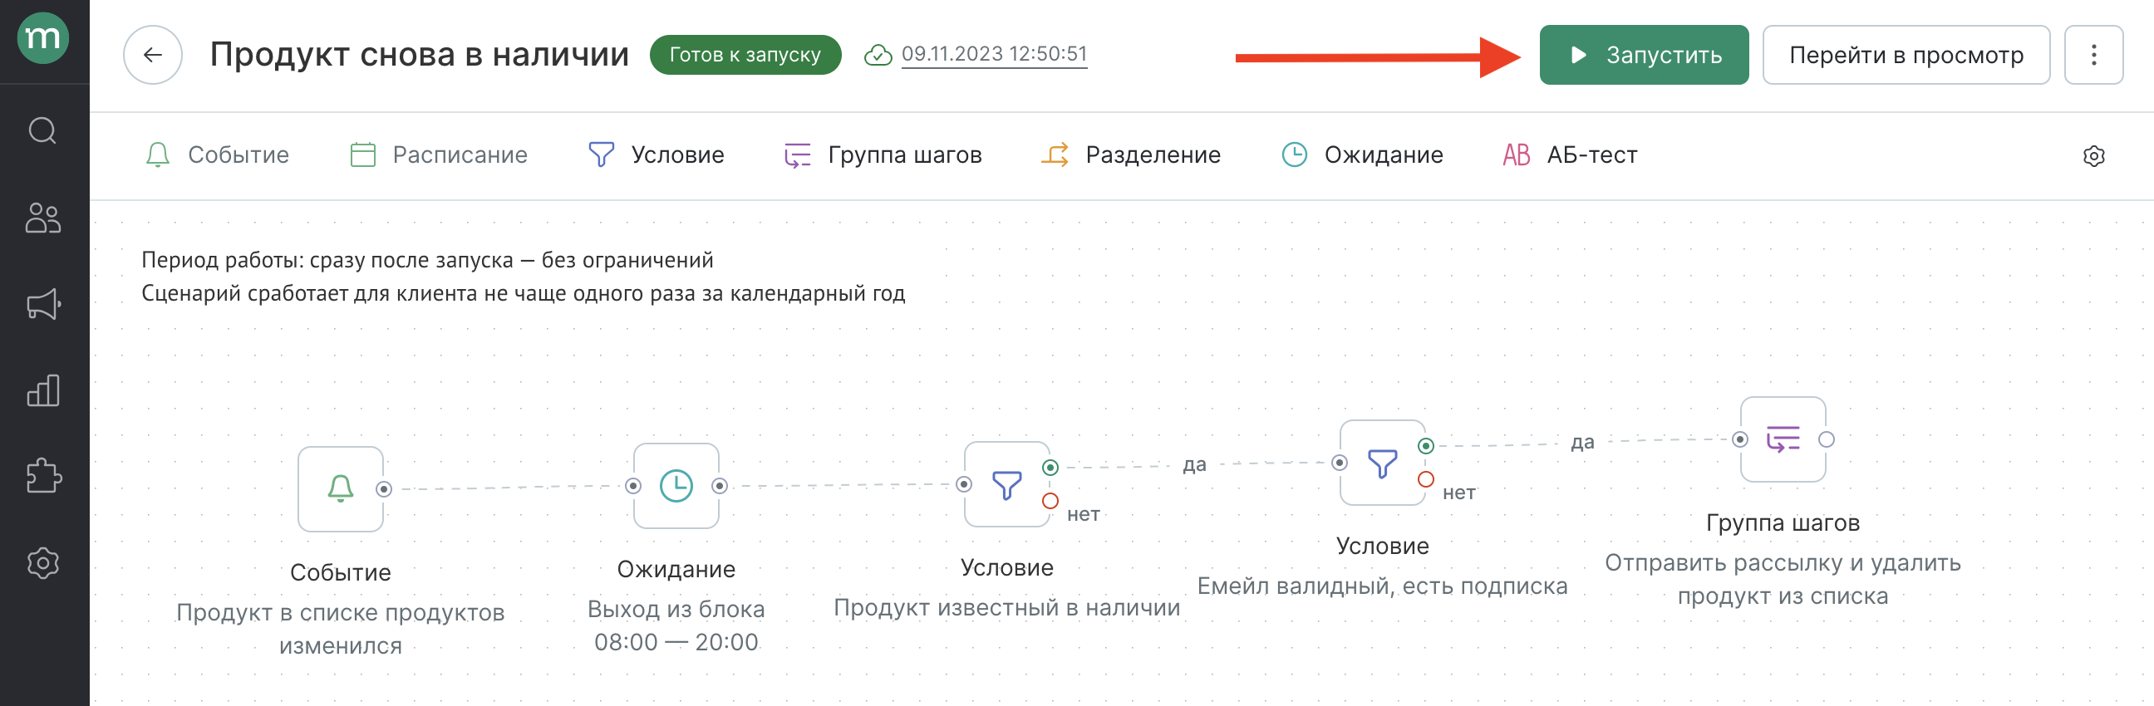The height and width of the screenshot is (706, 2154).
Task: Click the input connector of first condition node
Action: [x=964, y=484]
